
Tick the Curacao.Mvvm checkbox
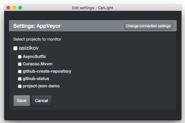pos(20,64)
